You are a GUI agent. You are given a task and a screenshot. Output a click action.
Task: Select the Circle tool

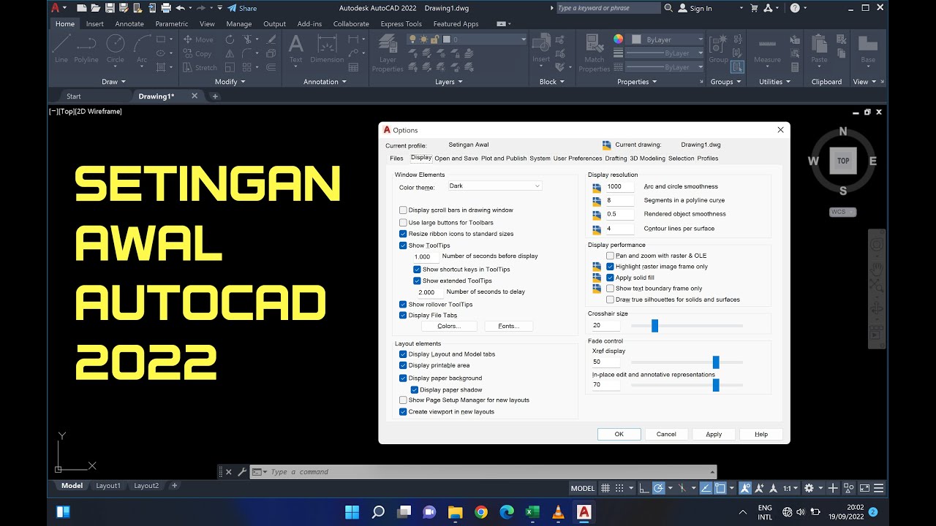(x=116, y=49)
